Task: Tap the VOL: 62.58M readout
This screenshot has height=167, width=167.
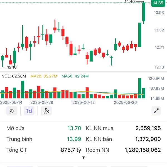Action: coord(14,76)
